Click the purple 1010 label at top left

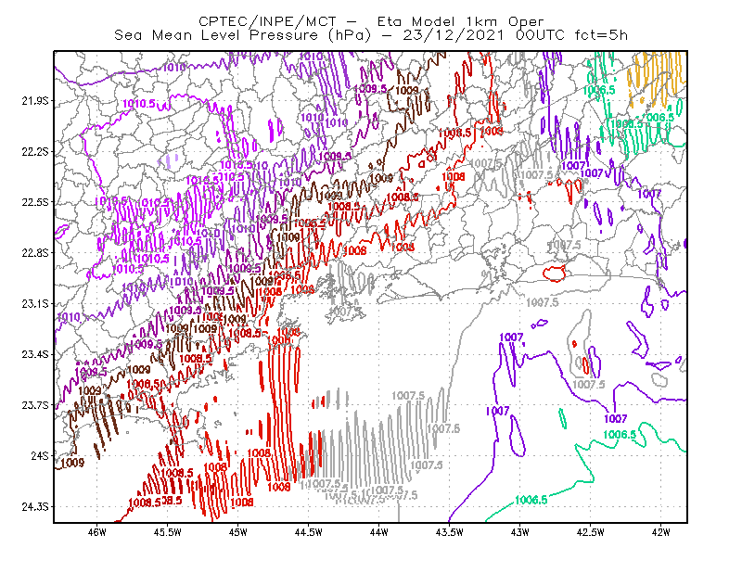(x=174, y=67)
